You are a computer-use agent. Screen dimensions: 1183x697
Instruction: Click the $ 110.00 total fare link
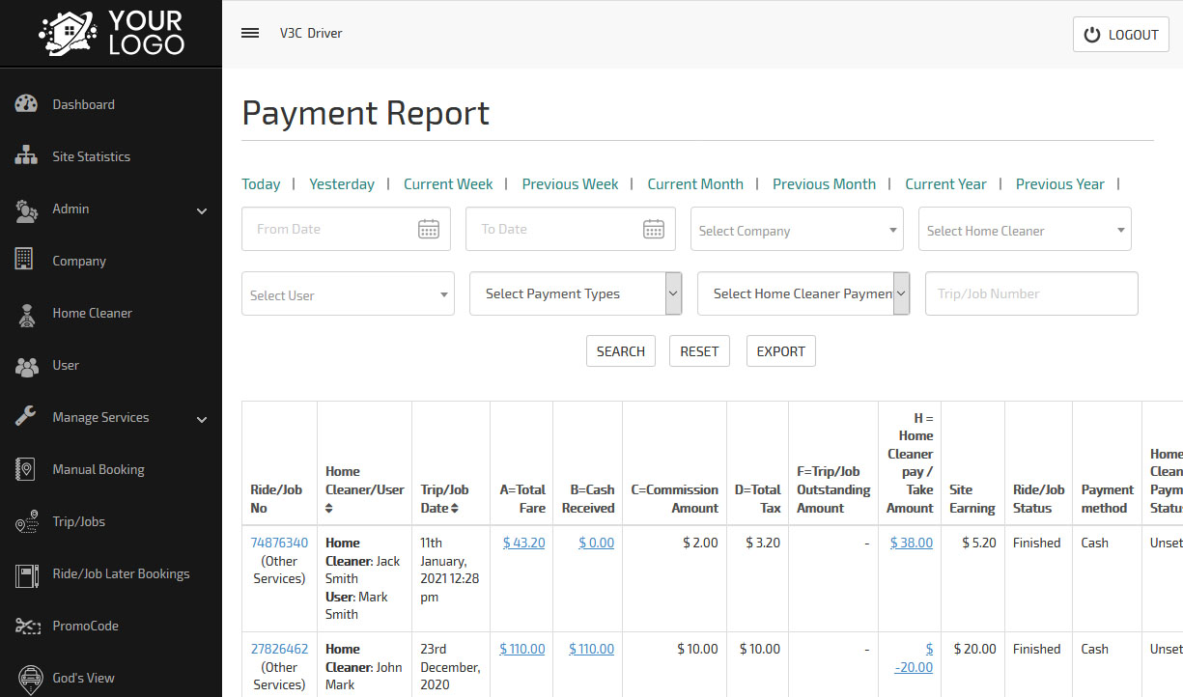point(522,649)
